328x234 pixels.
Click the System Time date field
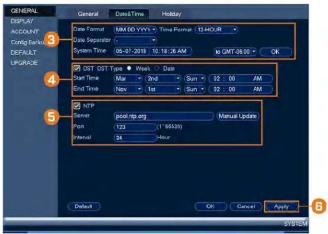(131, 51)
